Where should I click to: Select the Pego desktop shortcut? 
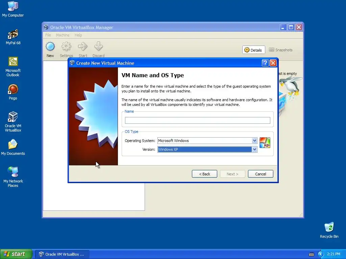click(x=13, y=92)
